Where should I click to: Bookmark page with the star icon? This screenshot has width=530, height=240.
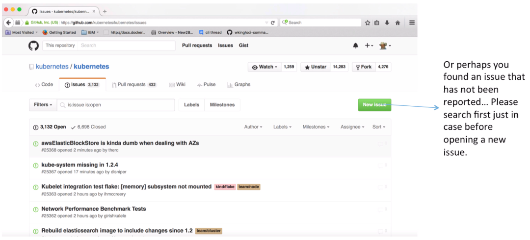tap(367, 23)
